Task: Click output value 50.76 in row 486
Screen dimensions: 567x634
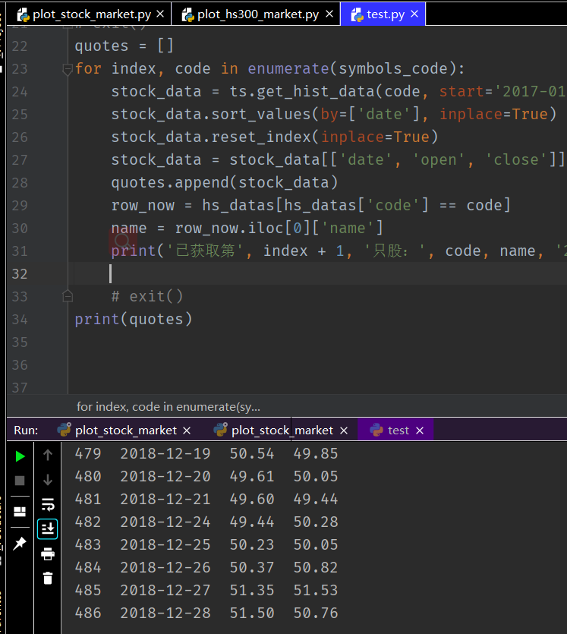Action: click(316, 613)
